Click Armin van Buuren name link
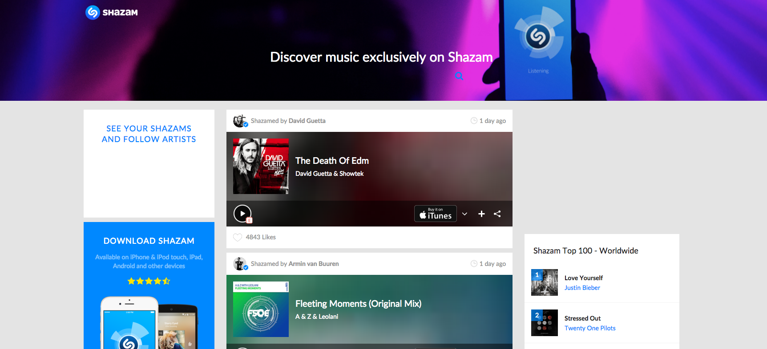Screen dimensions: 767x349 pyautogui.click(x=313, y=264)
